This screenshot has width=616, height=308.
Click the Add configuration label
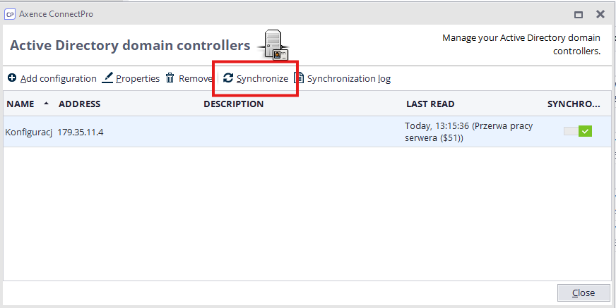(x=58, y=78)
